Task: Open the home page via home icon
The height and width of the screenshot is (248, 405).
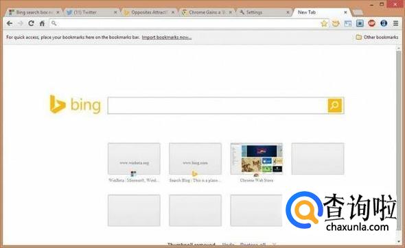Action: click(42, 23)
